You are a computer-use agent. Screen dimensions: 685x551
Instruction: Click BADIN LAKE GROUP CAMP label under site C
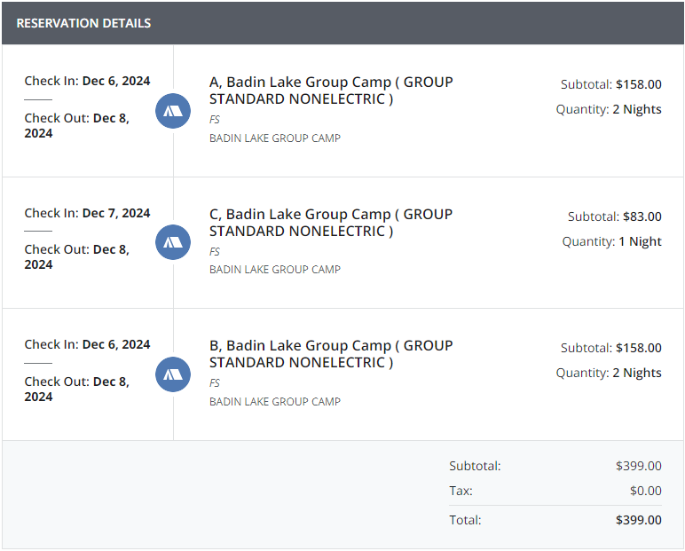275,270
